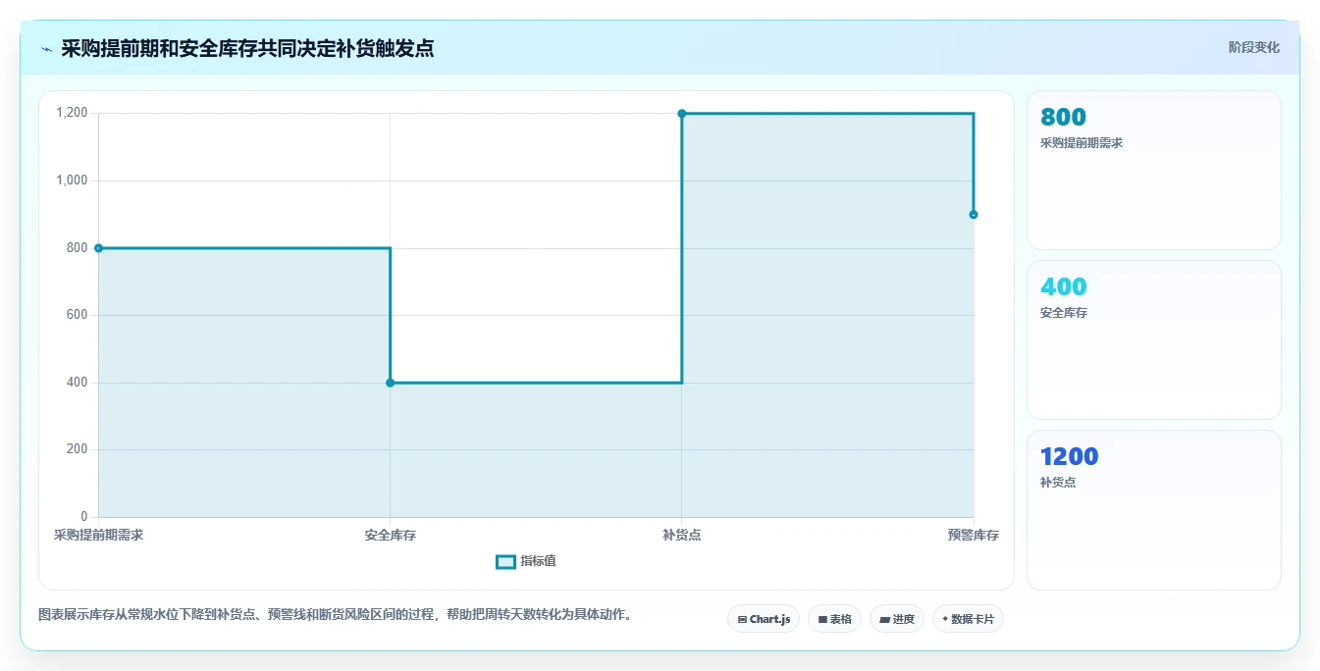Viewport: 1320px width, 671px height.
Task: Click the 指标值 legend label
Action: pyautogui.click(x=538, y=561)
